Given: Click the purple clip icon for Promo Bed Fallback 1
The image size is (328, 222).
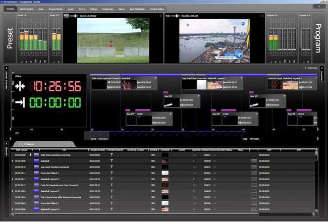Looking at the screenshot, I should pyautogui.click(x=36, y=173).
